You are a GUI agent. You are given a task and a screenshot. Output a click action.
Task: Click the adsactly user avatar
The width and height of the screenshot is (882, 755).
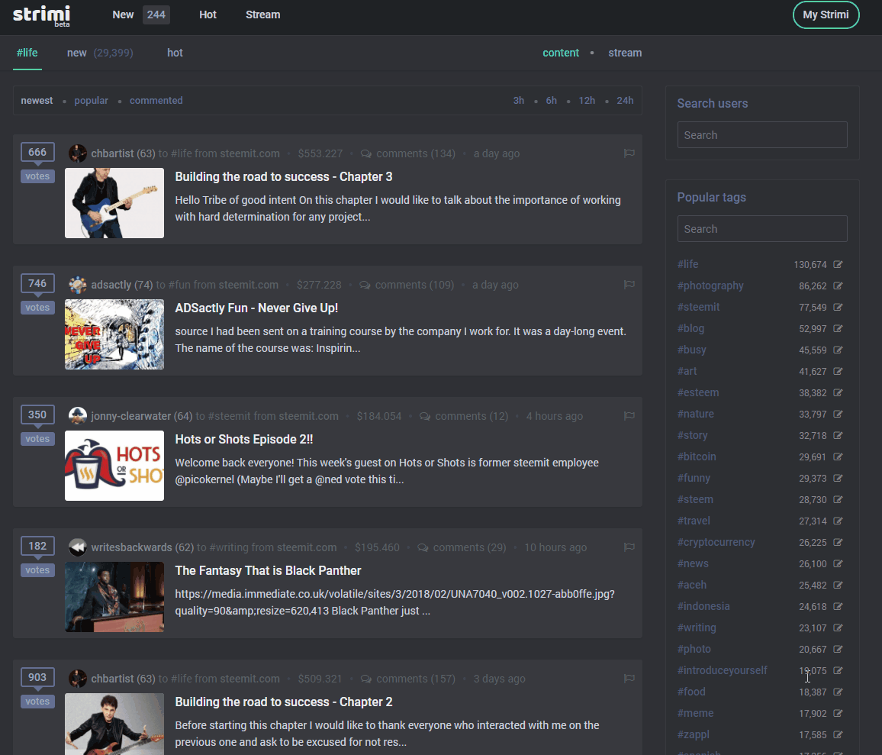(78, 285)
